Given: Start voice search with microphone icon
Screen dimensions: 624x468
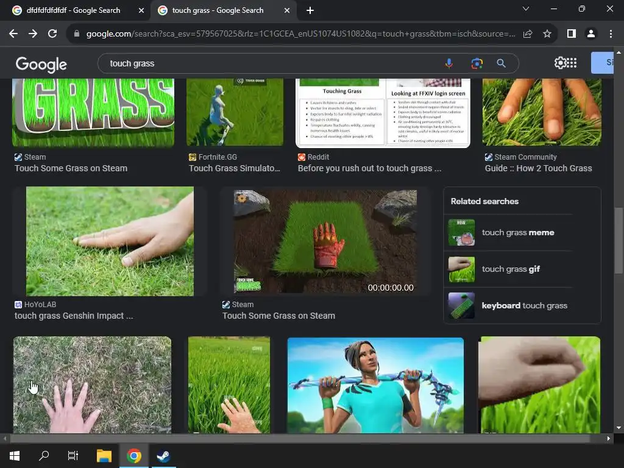Looking at the screenshot, I should tap(449, 63).
